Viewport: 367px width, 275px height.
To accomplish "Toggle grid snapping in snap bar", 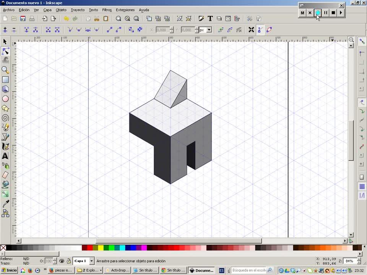I will click(x=362, y=186).
